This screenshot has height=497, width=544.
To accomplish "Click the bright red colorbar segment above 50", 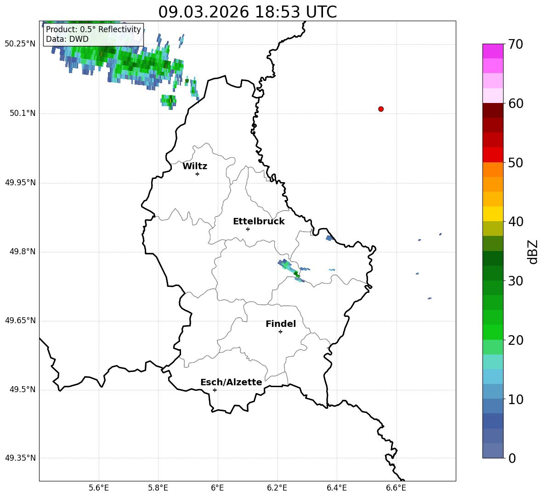I will [493, 155].
